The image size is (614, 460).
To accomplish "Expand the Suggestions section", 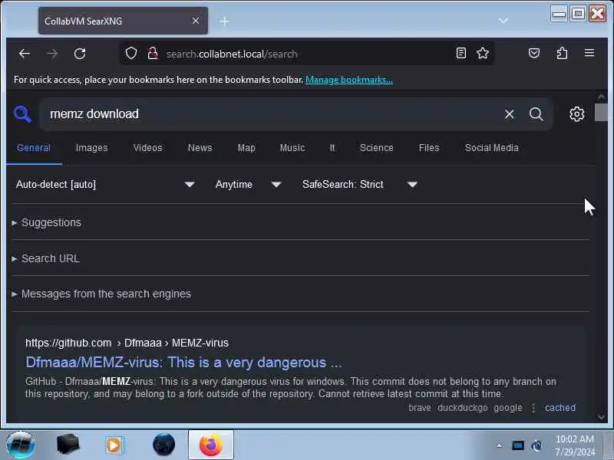I will (x=47, y=222).
